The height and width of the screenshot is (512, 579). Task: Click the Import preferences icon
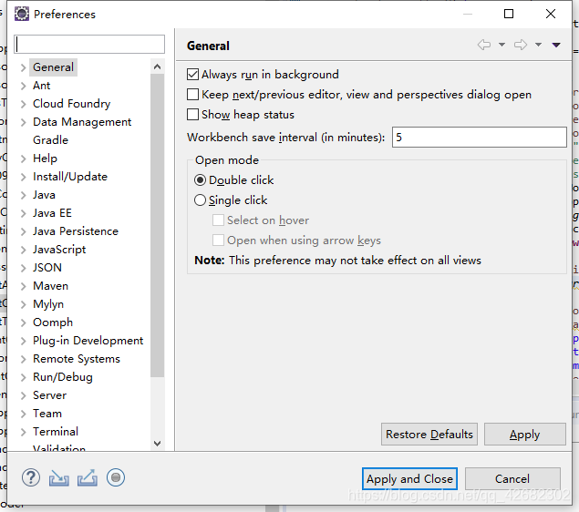tap(59, 478)
